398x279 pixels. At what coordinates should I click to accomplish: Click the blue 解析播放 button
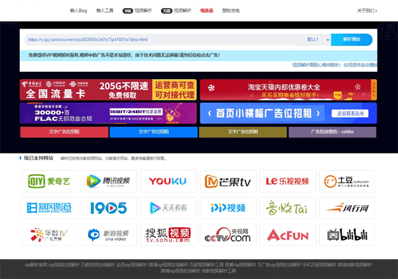[352, 40]
